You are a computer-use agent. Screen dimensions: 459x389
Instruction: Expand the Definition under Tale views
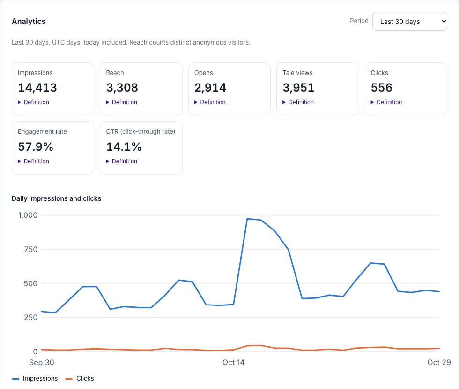click(298, 102)
